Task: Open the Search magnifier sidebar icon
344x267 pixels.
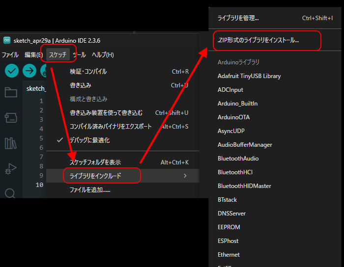Action: [x=10, y=193]
